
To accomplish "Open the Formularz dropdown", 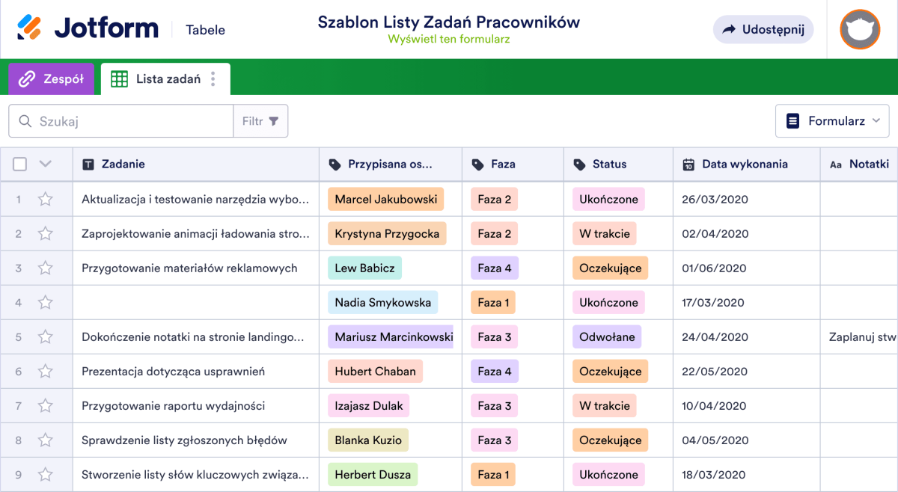I will (832, 120).
